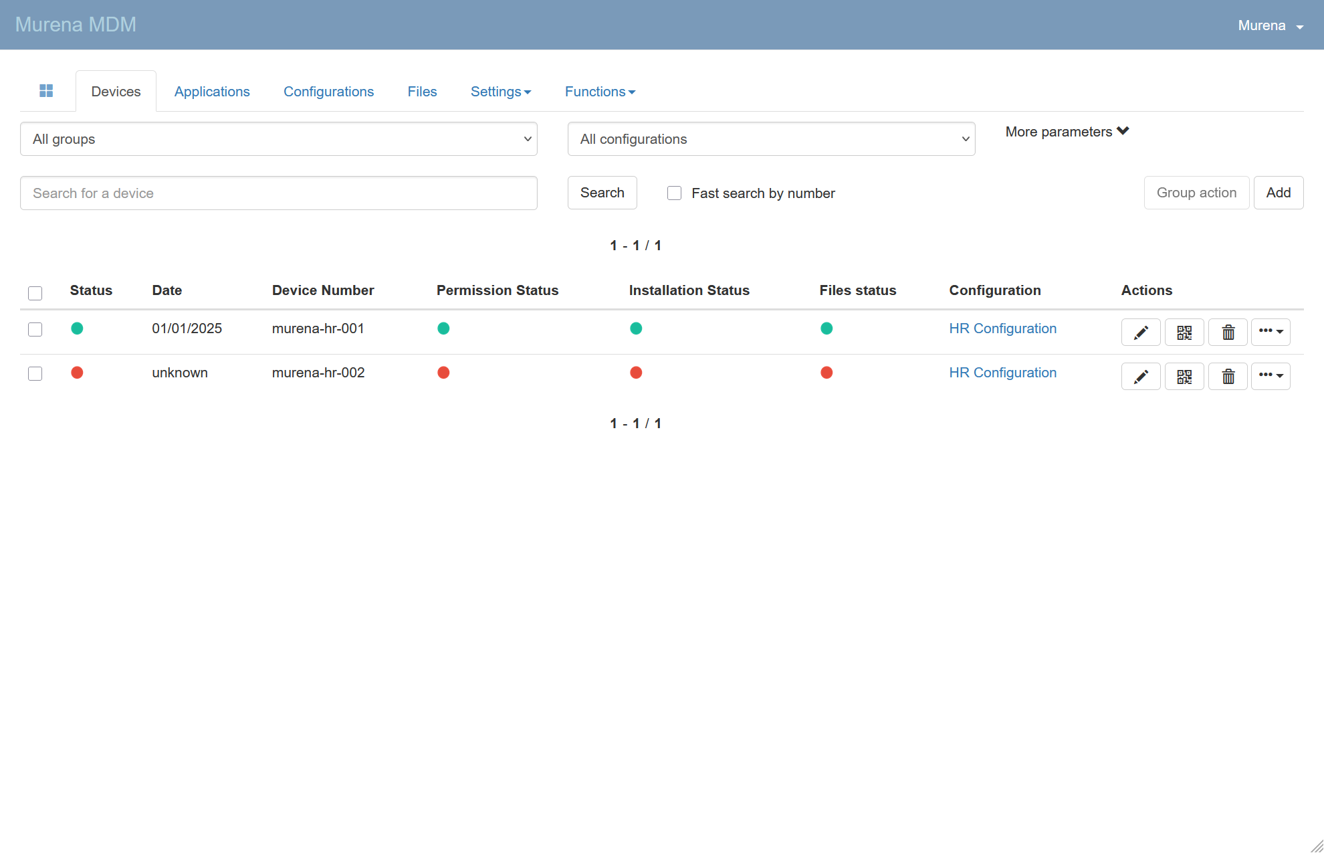Edit device murena-hr-001 with pencil icon
Image resolution: width=1324 pixels, height=853 pixels.
(x=1141, y=332)
